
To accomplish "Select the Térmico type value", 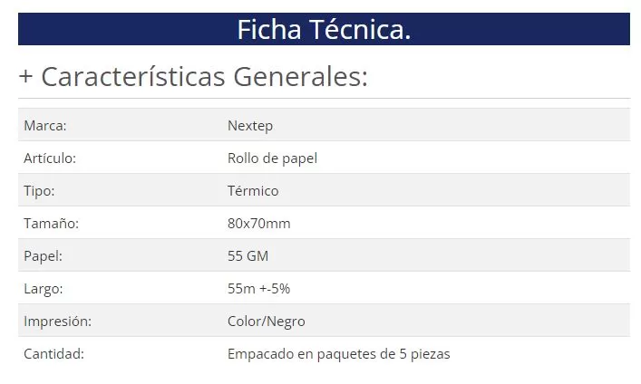I will 253,190.
